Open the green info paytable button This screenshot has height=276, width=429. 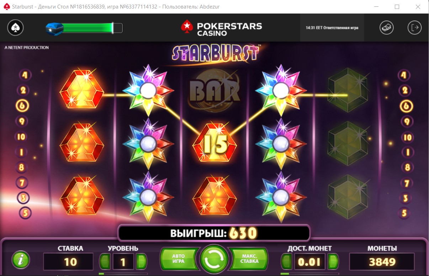[21, 261]
